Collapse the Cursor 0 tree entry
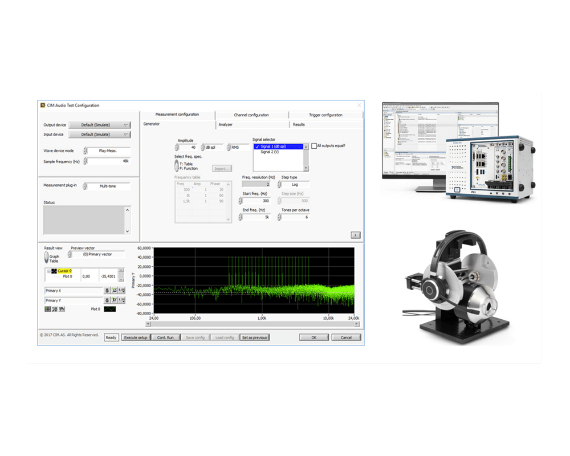 pos(48,271)
